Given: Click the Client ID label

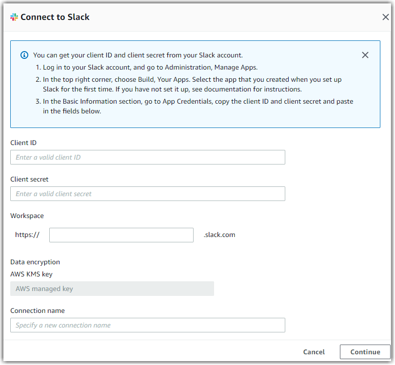Looking at the screenshot, I should (23, 143).
